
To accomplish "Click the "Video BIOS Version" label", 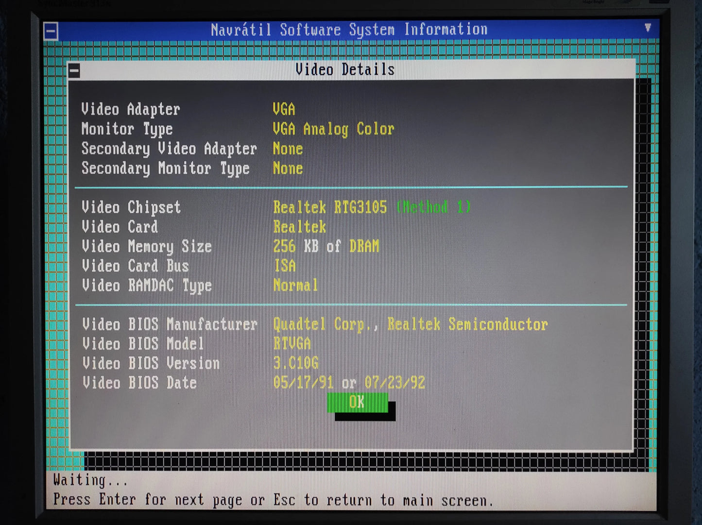I will pos(151,363).
